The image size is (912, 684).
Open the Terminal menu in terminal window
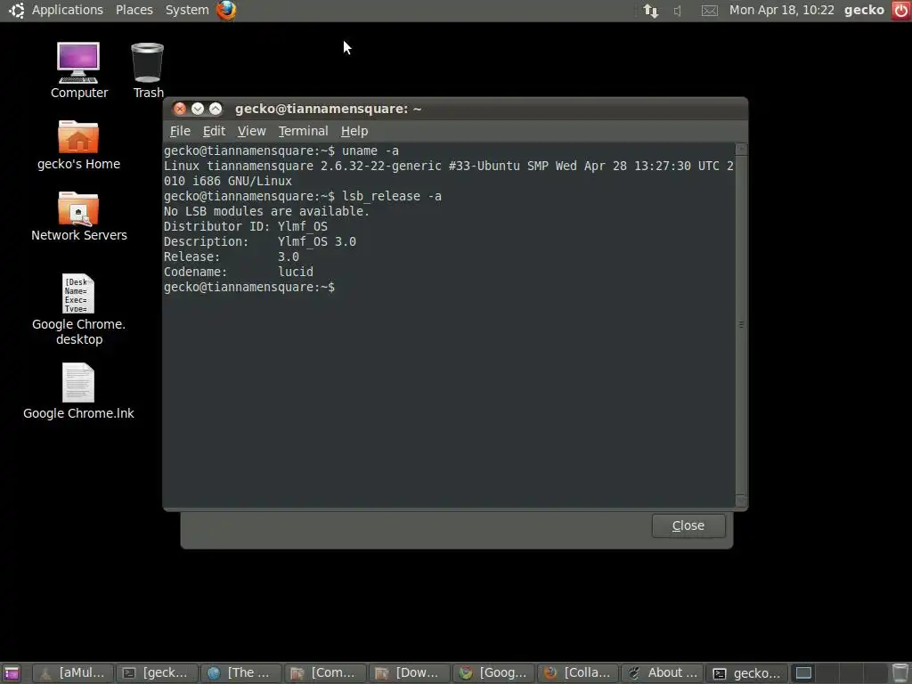303,131
